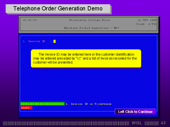Click the 'University College Store' header text
This screenshot has width=170, height=127.
point(90,20)
